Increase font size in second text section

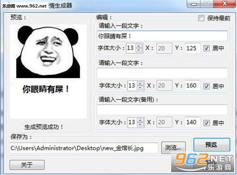point(140,84)
